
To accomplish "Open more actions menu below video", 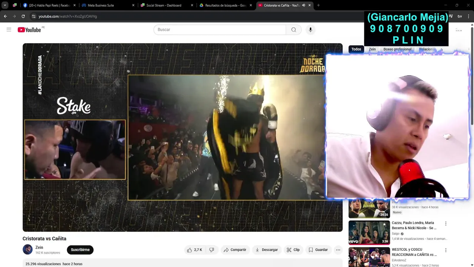I will click(338, 250).
